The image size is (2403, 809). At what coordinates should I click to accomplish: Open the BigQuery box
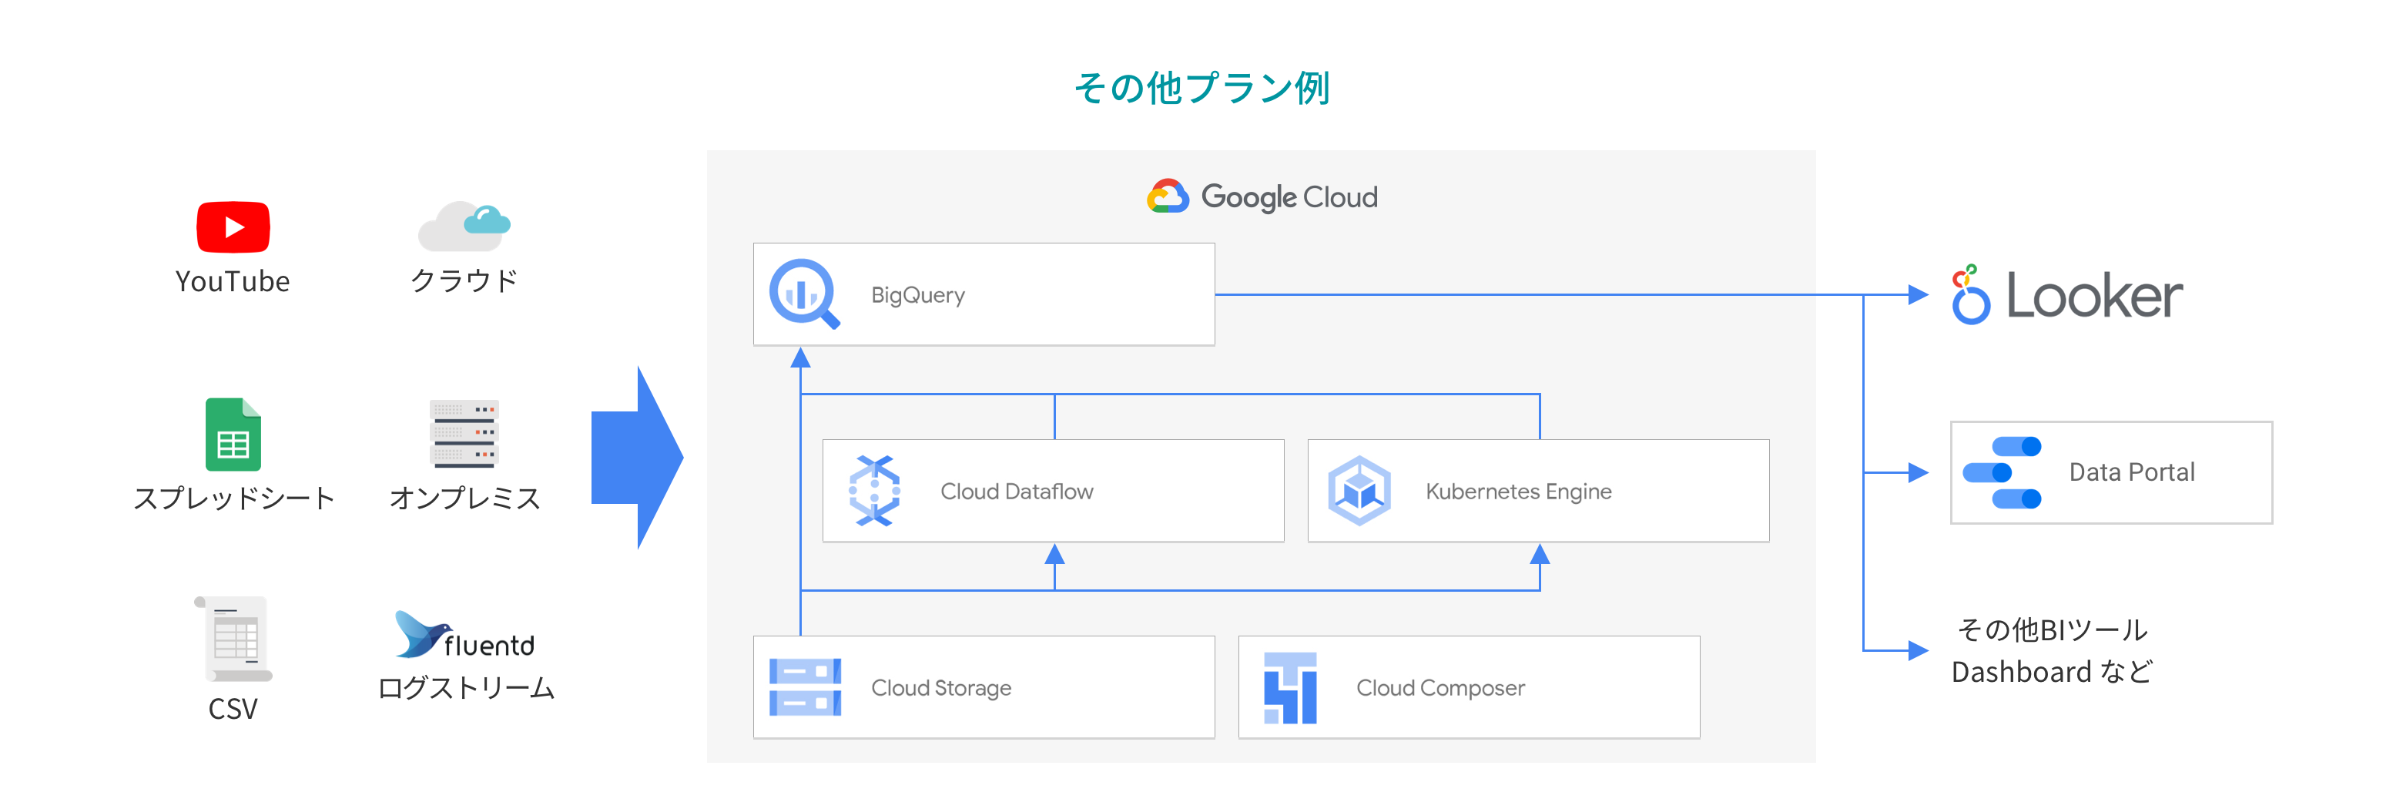[x=984, y=295]
